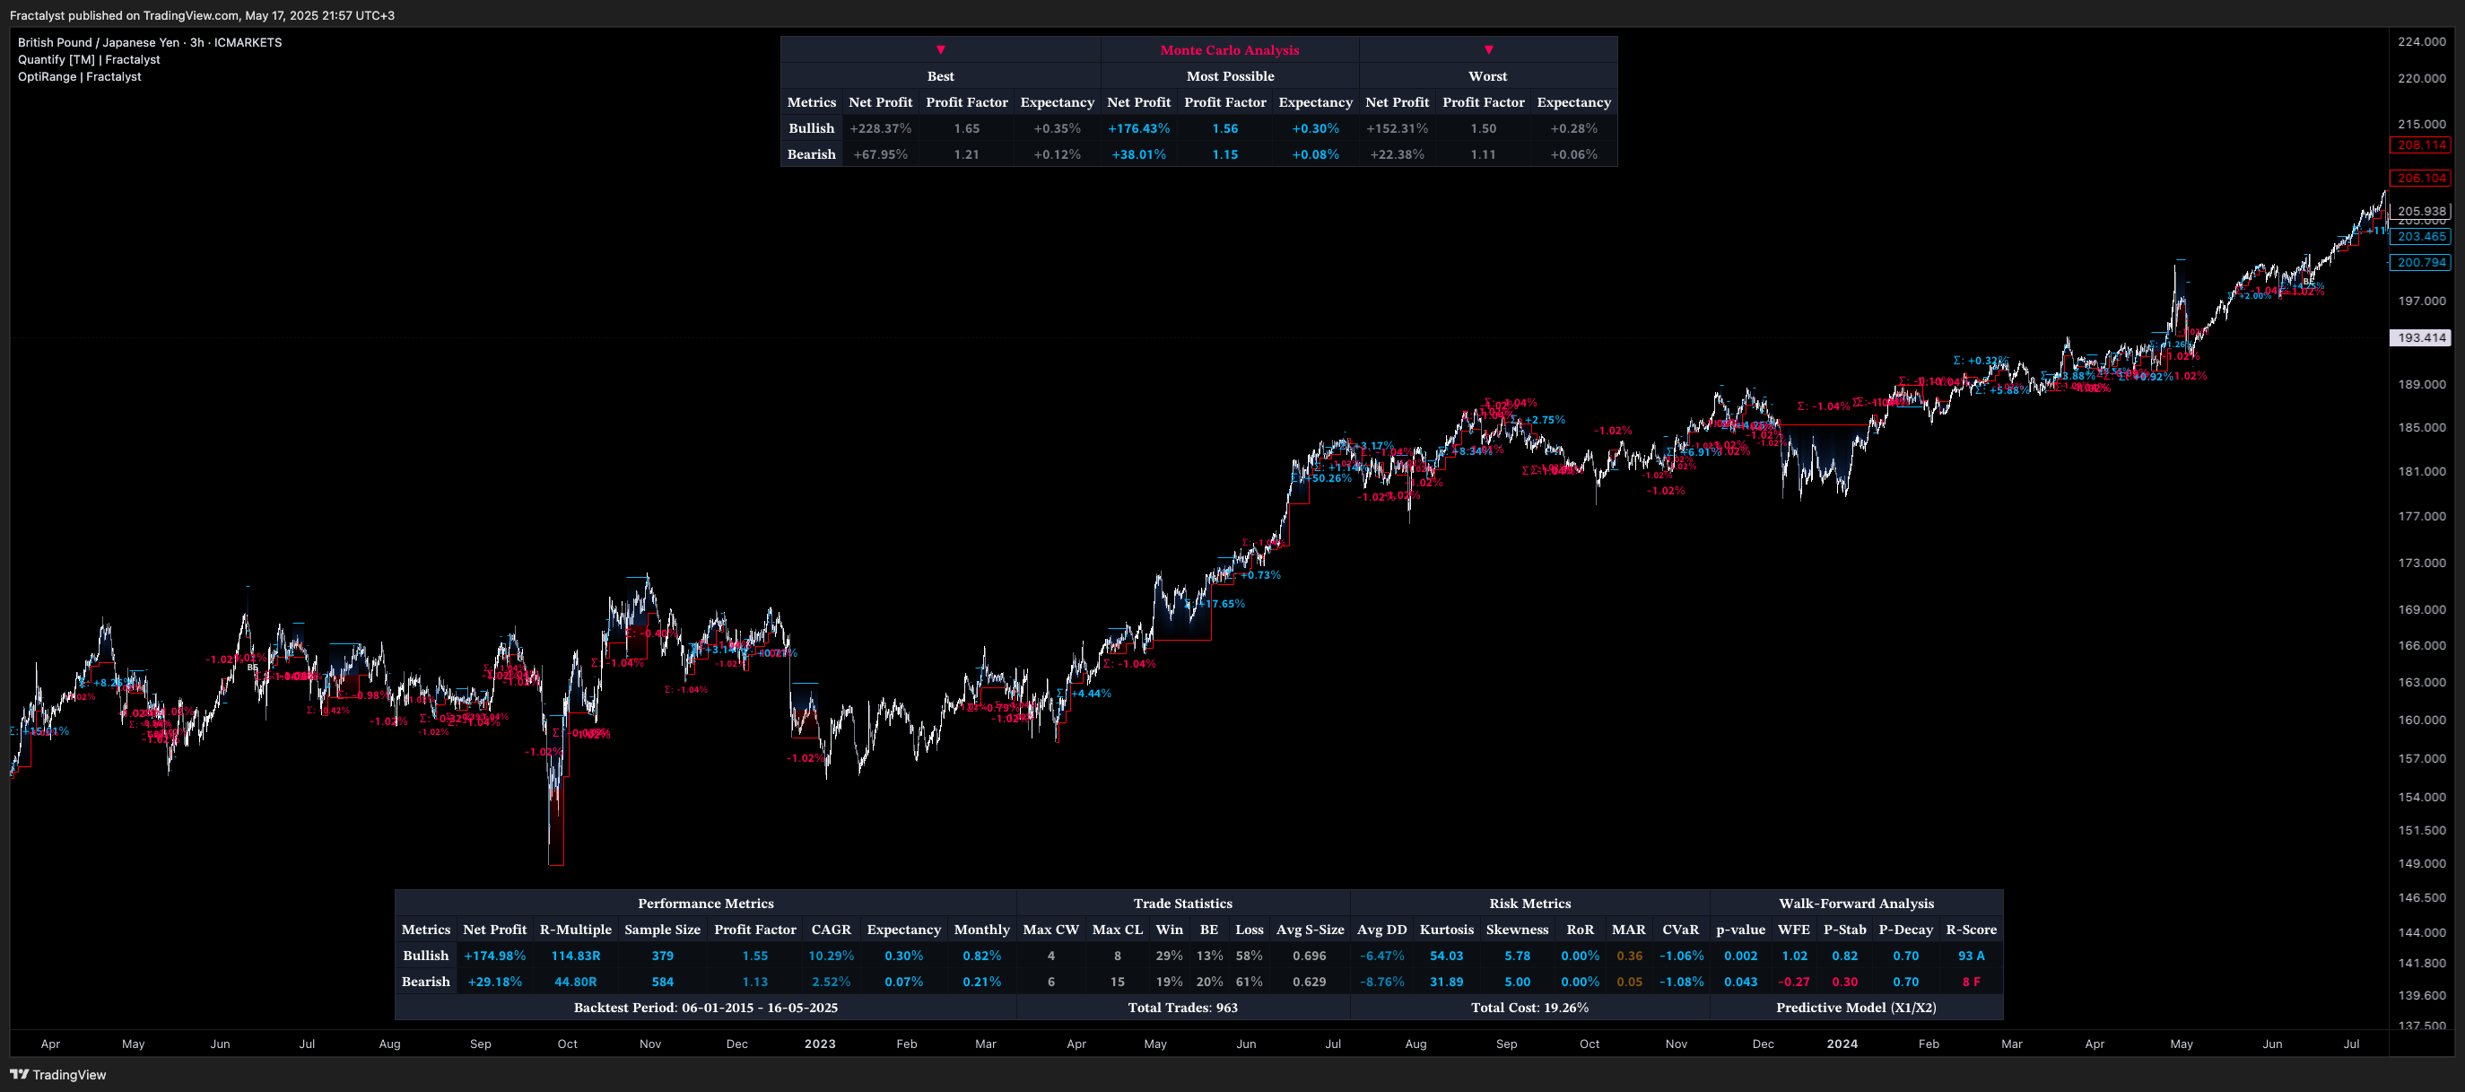The height and width of the screenshot is (1092, 2465).
Task: Click the '+176.43%' most possible net profit
Action: [1138, 128]
